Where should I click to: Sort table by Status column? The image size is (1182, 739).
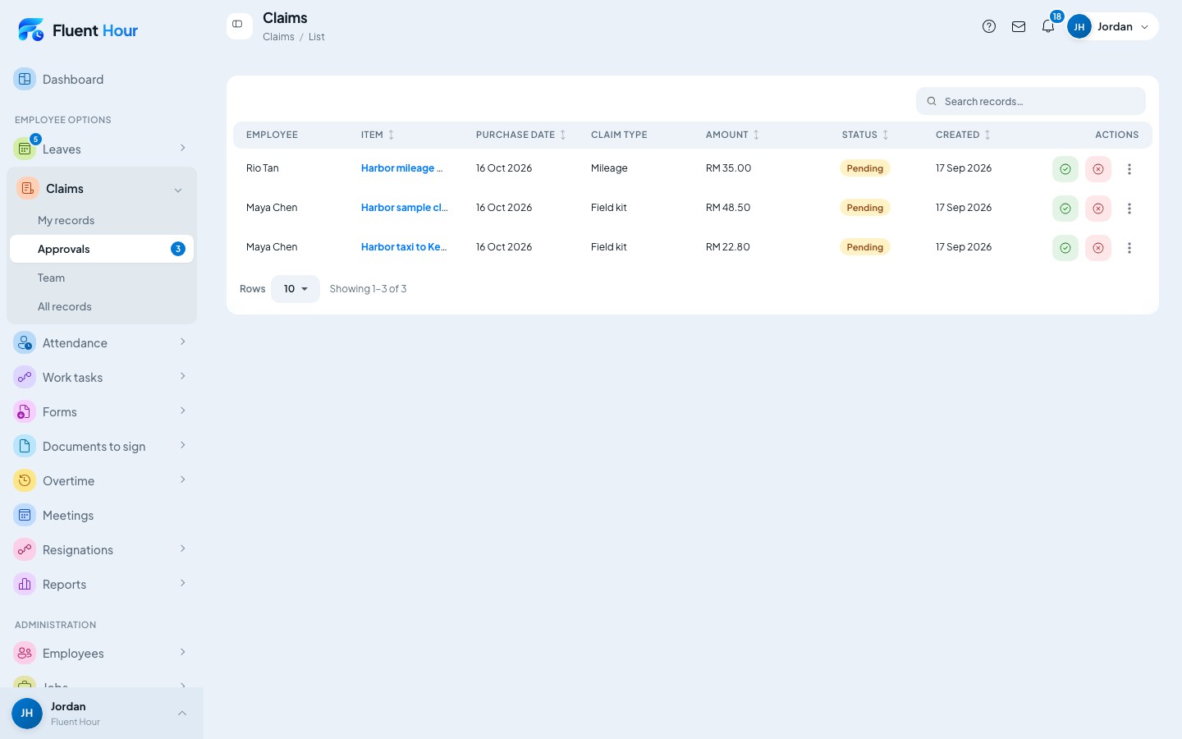[865, 135]
